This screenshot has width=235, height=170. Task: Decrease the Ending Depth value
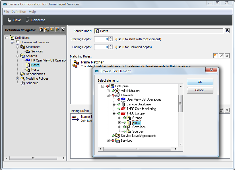point(111,48)
